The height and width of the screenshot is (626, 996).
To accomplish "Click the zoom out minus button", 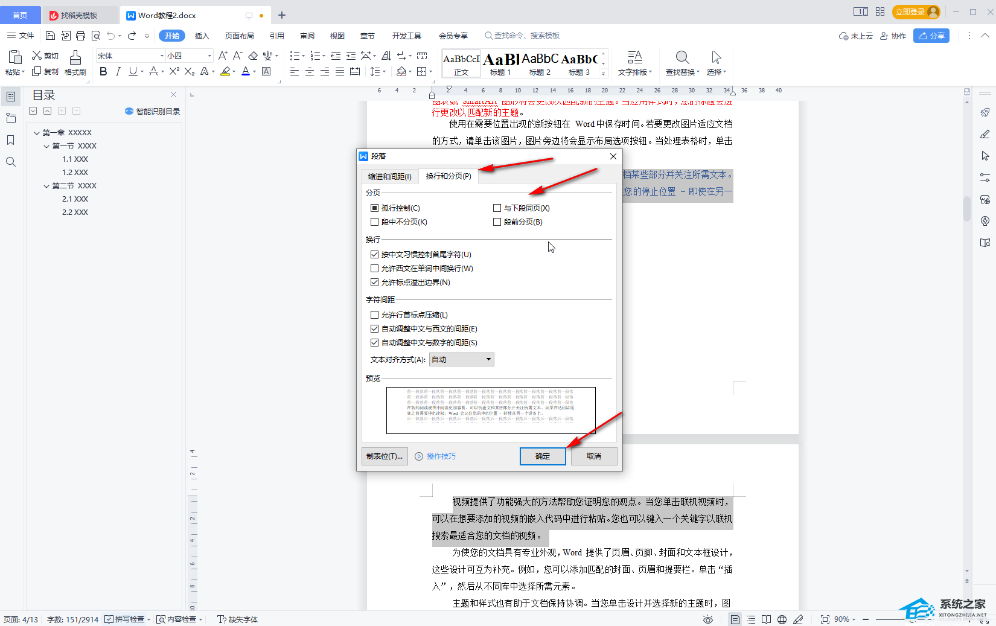I will [866, 619].
